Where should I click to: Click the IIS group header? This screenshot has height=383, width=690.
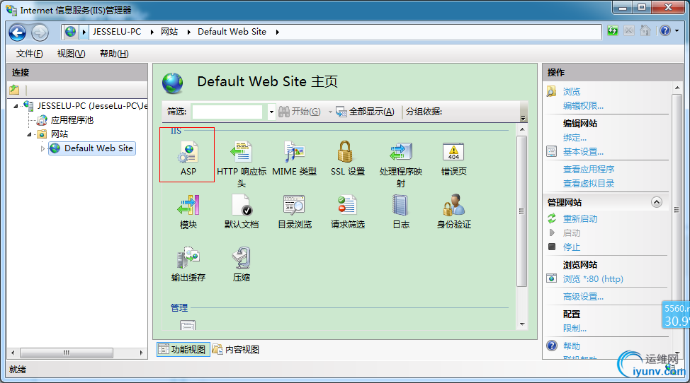(176, 131)
